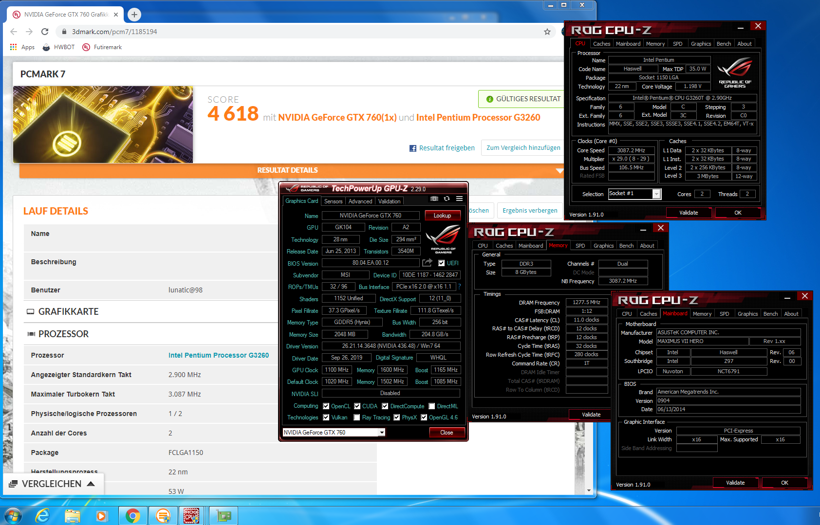Switch to Sensors tab in GPU-Z
The width and height of the screenshot is (820, 525).
pos(334,201)
